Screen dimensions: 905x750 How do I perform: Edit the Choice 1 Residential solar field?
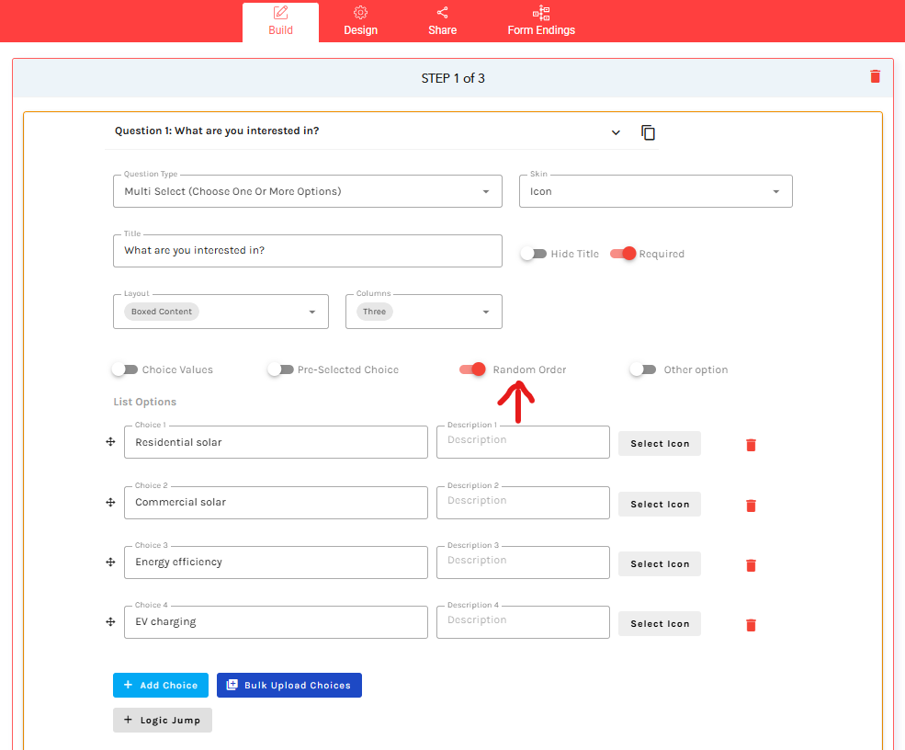(276, 442)
